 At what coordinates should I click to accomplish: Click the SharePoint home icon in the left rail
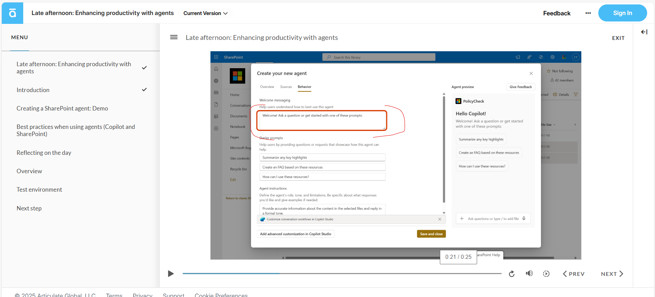tap(216, 69)
